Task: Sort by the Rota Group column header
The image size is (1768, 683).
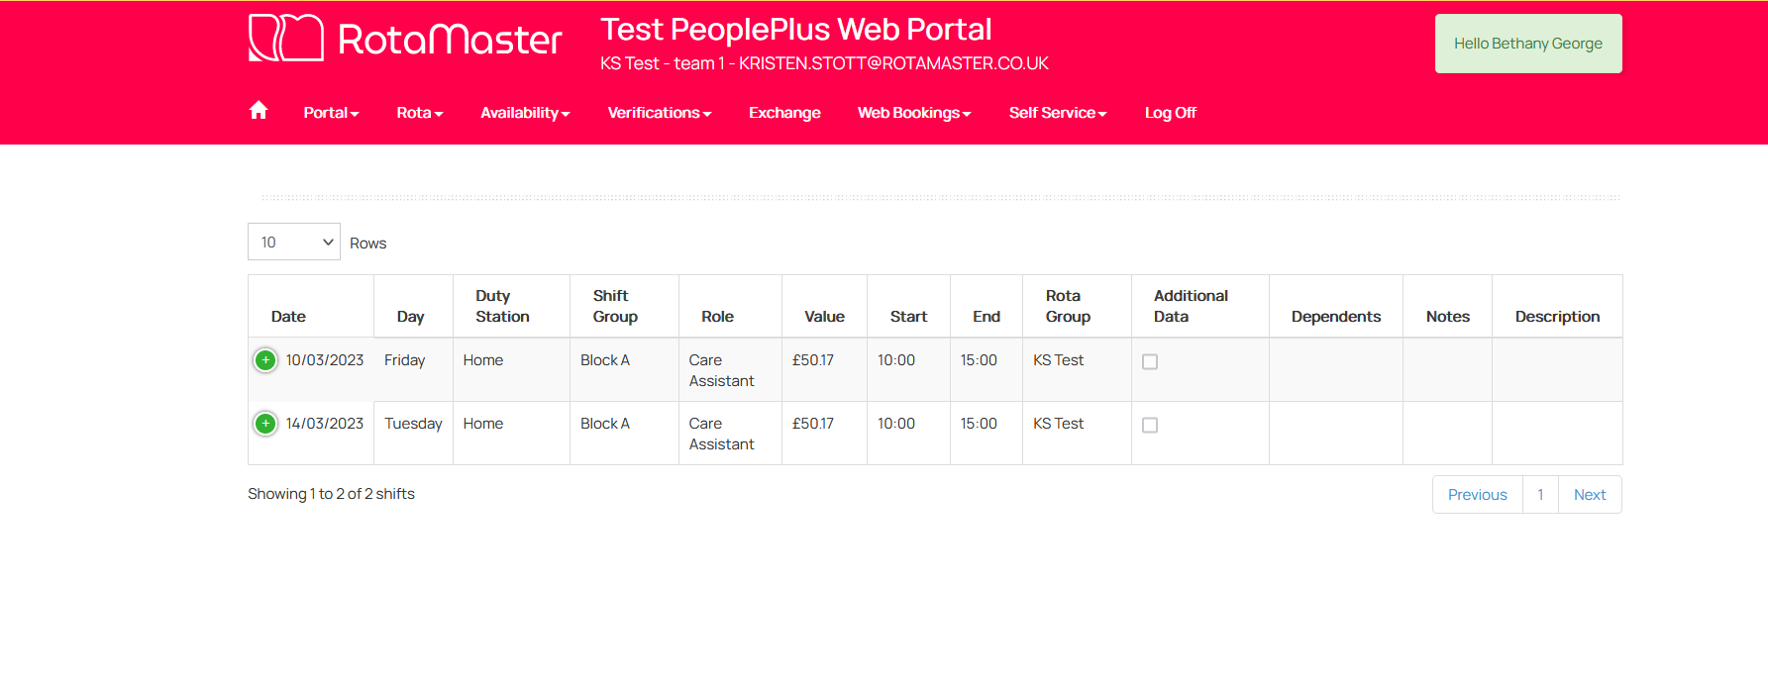Action: pyautogui.click(x=1077, y=307)
